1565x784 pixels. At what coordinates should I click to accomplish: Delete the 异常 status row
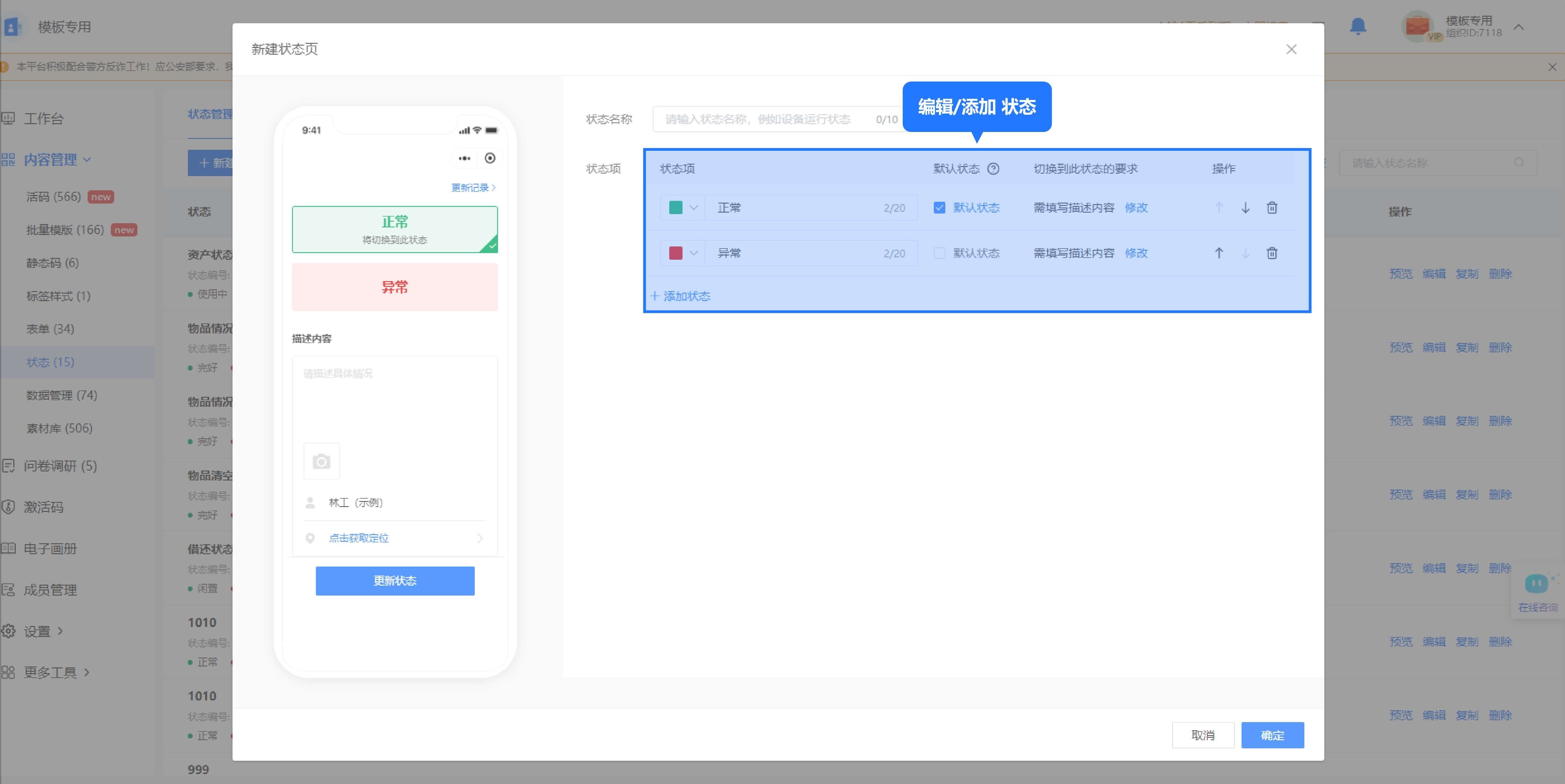coord(1271,253)
